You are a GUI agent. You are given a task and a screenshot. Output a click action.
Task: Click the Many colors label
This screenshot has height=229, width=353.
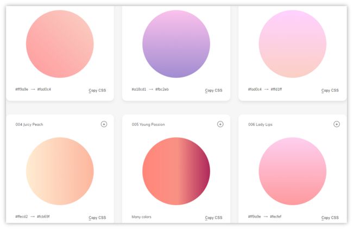click(x=141, y=217)
